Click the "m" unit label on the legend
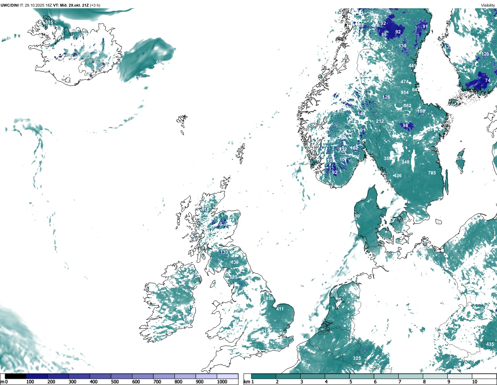The width and height of the screenshot is (497, 385). 2,382
